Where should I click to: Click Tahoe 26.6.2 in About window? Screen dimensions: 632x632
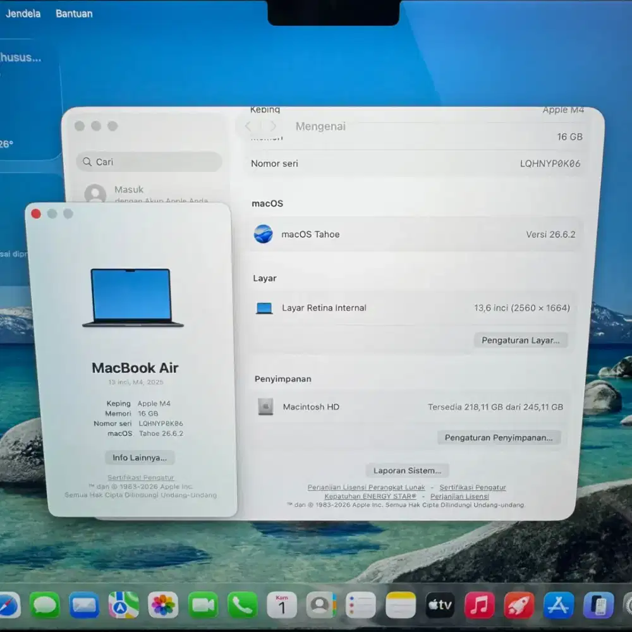pos(161,434)
